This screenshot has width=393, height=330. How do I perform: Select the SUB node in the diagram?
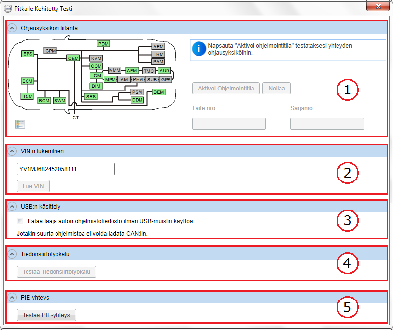pos(152,79)
